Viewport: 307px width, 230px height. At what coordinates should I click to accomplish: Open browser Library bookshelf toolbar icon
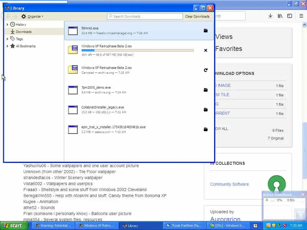pos(280,16)
